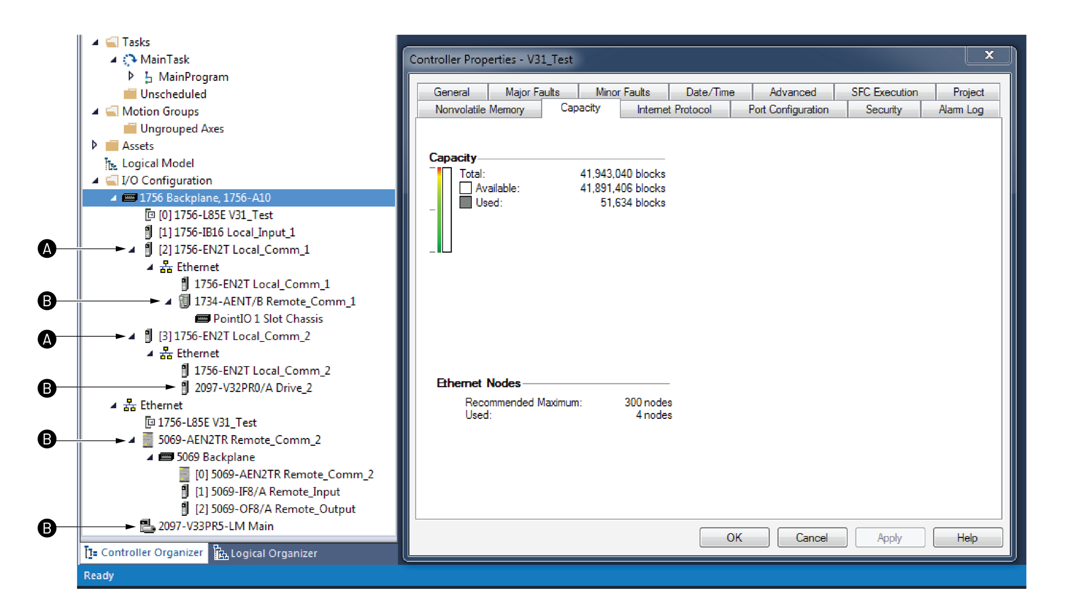The width and height of the screenshot is (1067, 615).
Task: Select the Tasks folder icon
Action: pyautogui.click(x=112, y=42)
